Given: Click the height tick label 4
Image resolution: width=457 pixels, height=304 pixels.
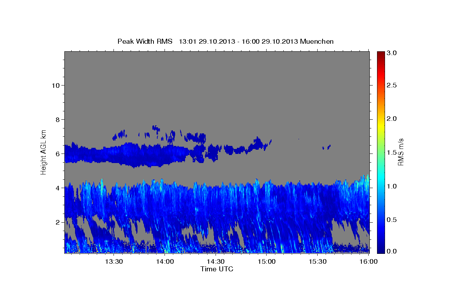Looking at the screenshot, I should point(57,188).
